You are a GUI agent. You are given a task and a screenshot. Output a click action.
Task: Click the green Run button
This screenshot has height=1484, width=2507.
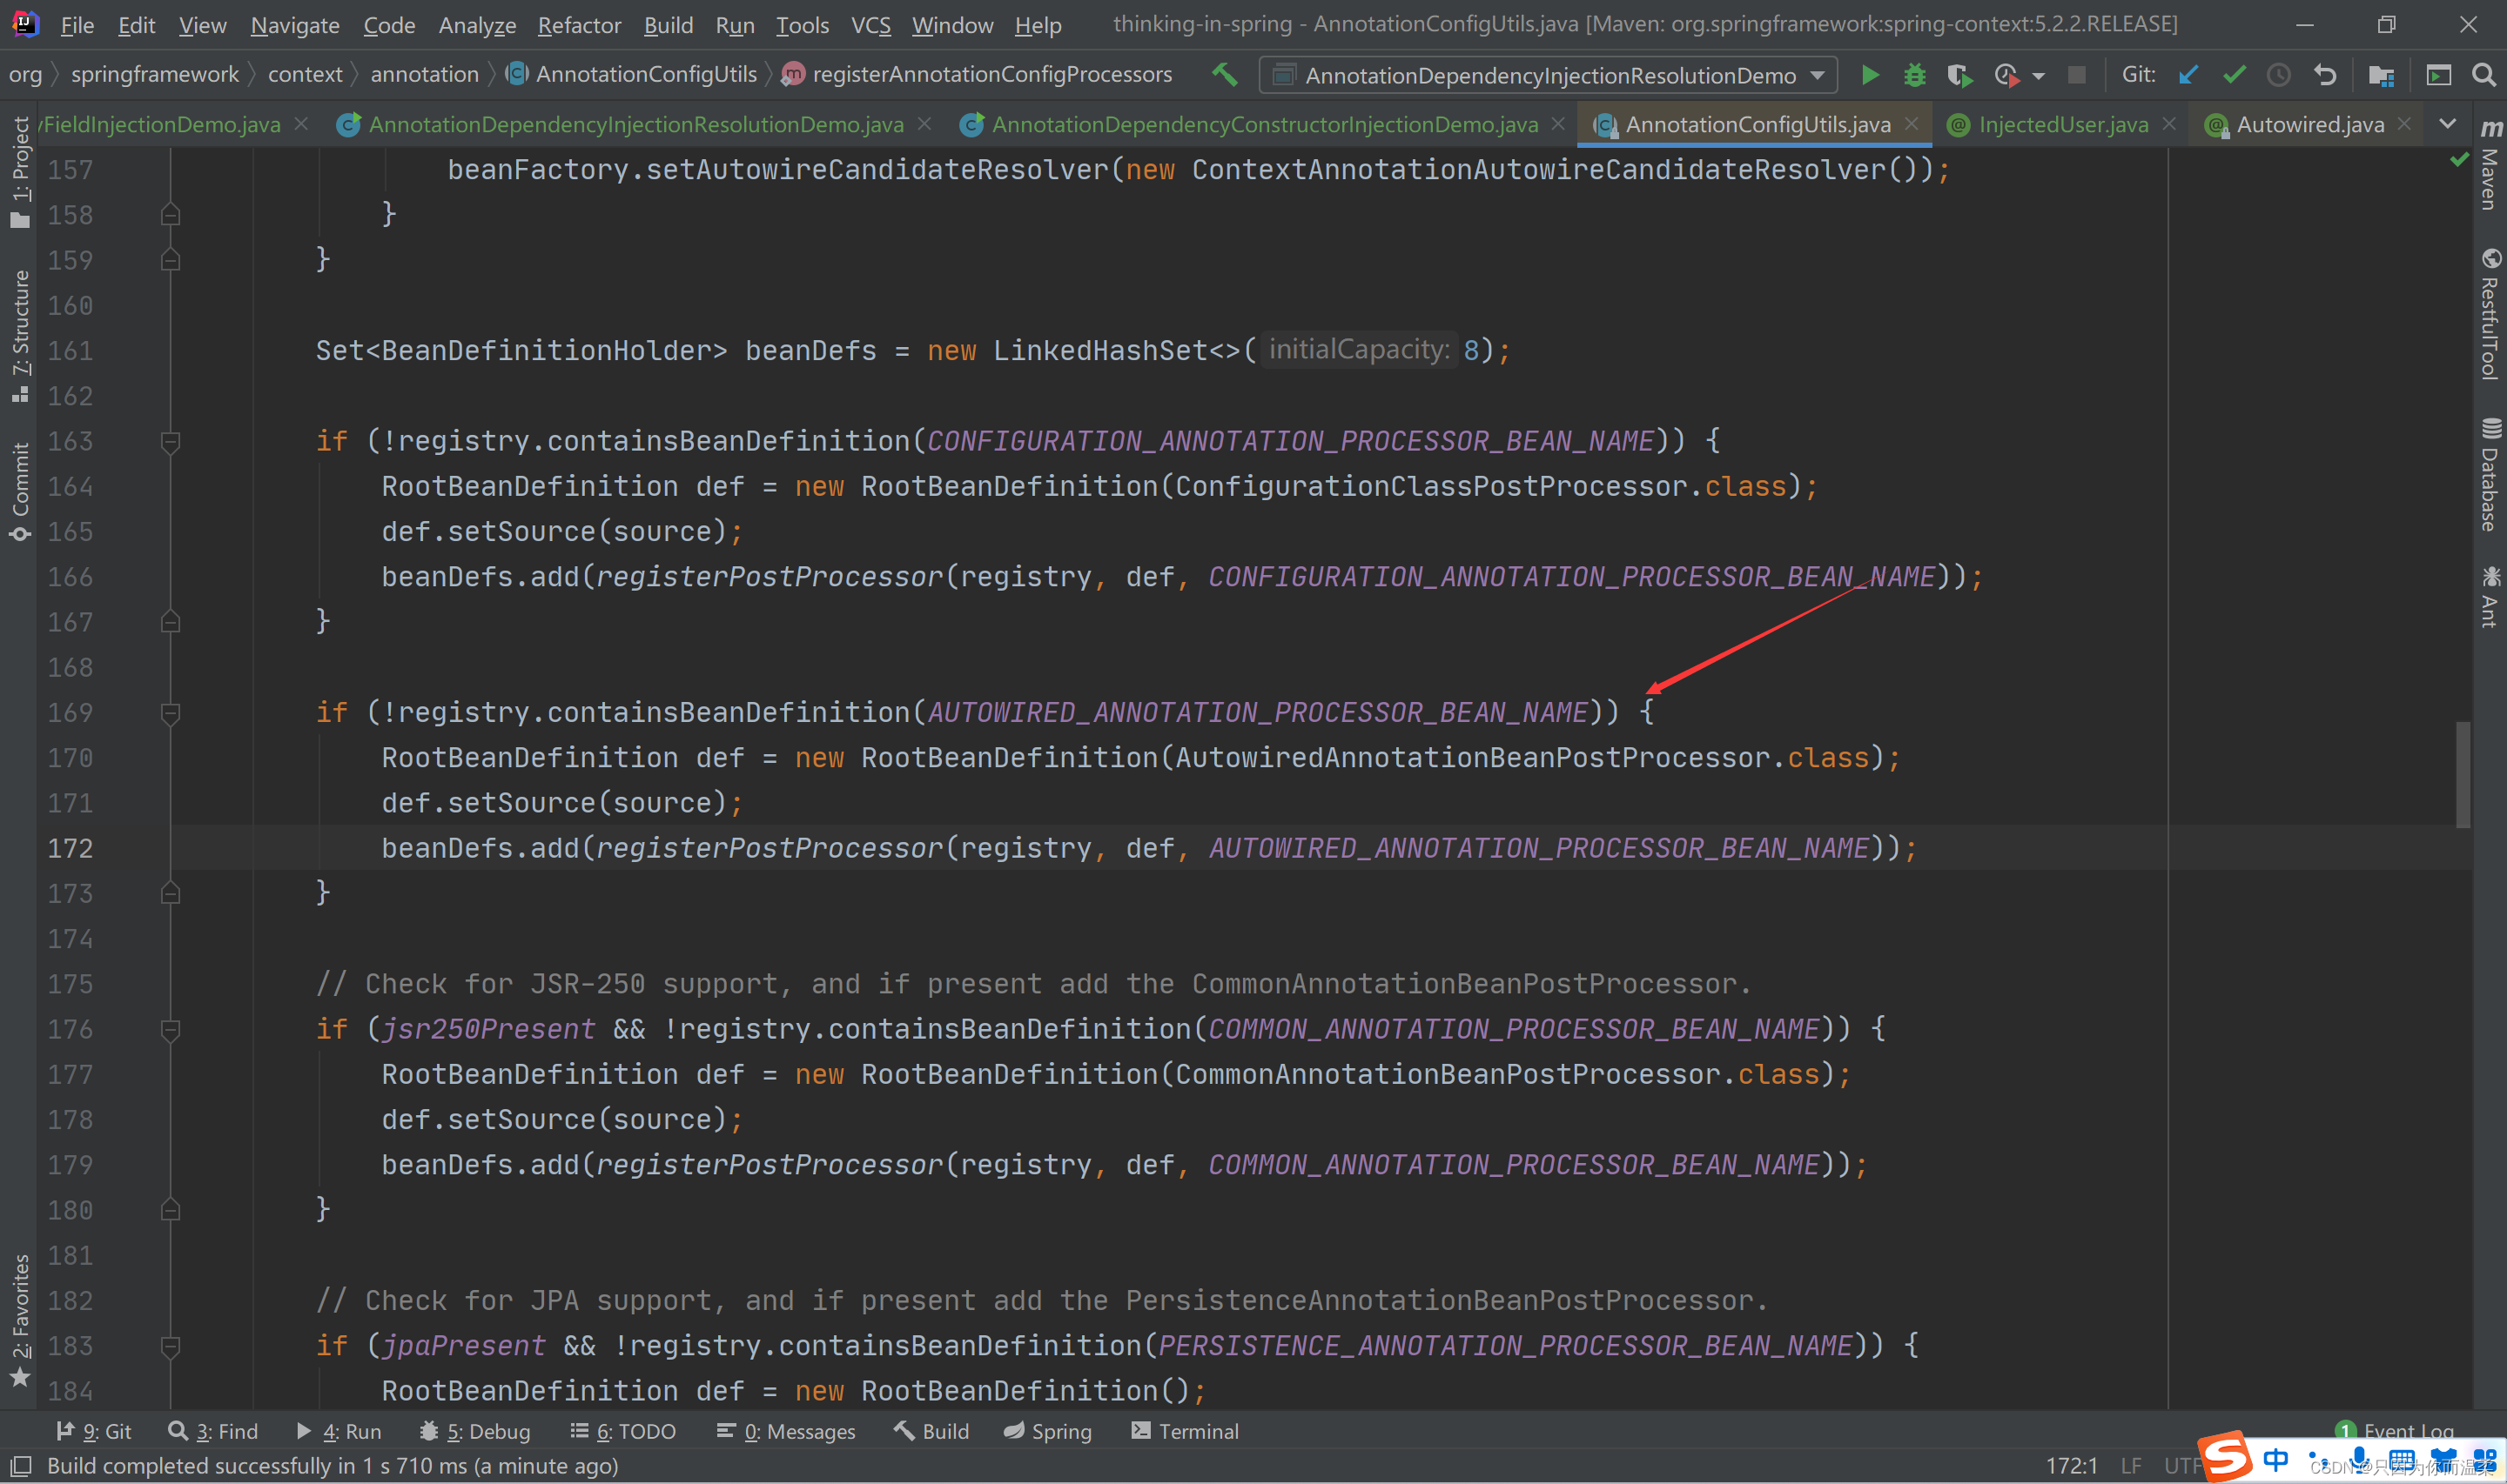pyautogui.click(x=1869, y=75)
